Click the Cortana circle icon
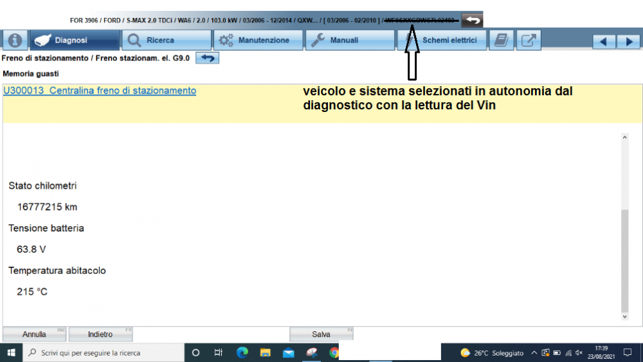 coord(195,352)
